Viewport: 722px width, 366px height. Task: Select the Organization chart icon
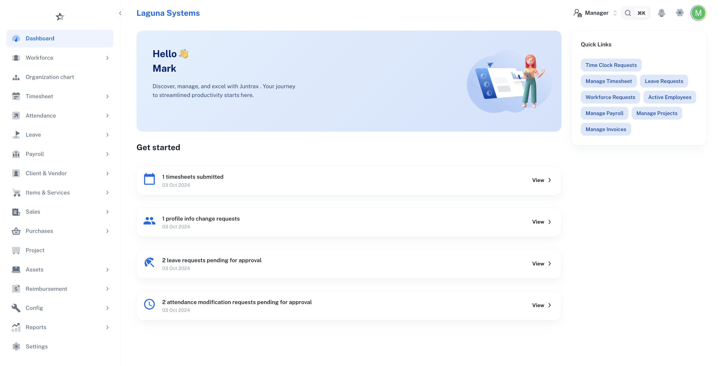[16, 77]
